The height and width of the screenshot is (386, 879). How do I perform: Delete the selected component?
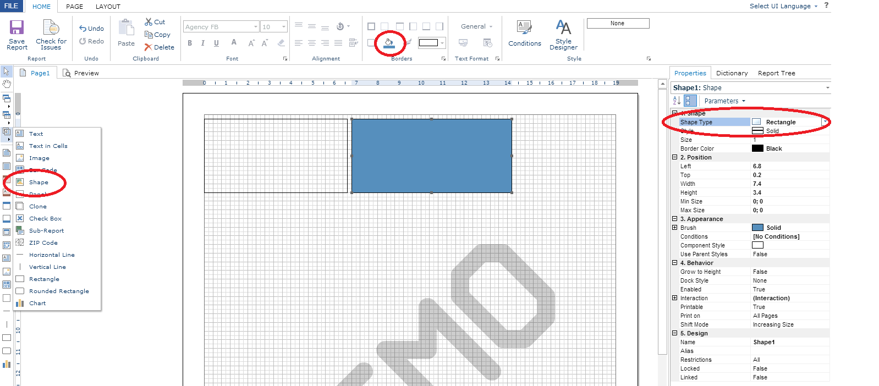[x=160, y=47]
